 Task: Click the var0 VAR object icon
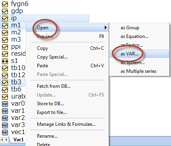point(5,104)
